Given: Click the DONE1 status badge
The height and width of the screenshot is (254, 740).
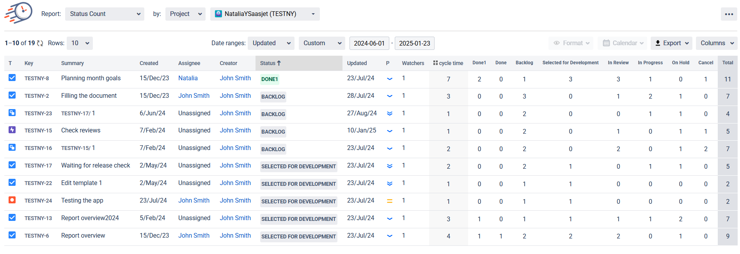Looking at the screenshot, I should [270, 79].
